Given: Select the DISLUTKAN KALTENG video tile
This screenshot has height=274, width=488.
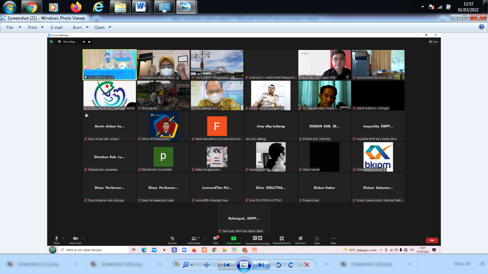Looking at the screenshot, I should (x=110, y=65).
